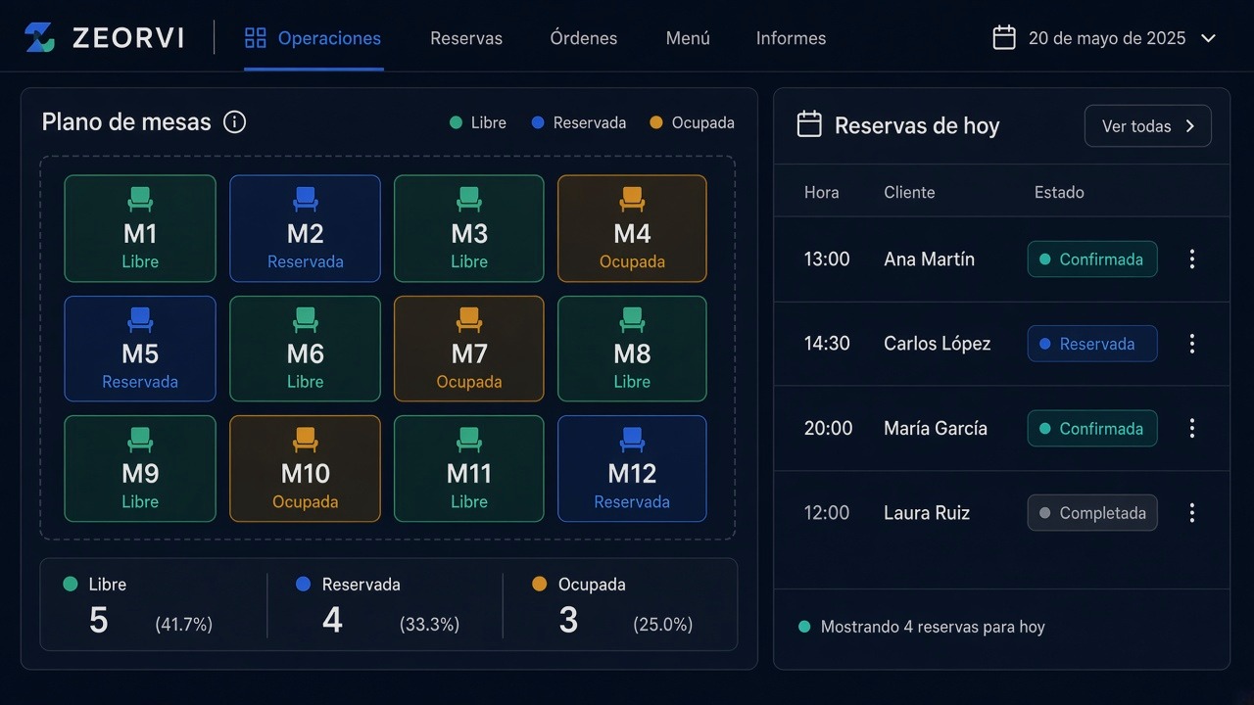Click the calendar icon next to the date
The width and height of the screenshot is (1254, 705).
pos(1004,38)
